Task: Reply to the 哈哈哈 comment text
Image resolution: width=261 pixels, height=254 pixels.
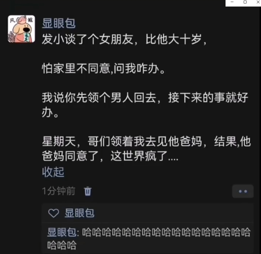Action: tap(166, 232)
